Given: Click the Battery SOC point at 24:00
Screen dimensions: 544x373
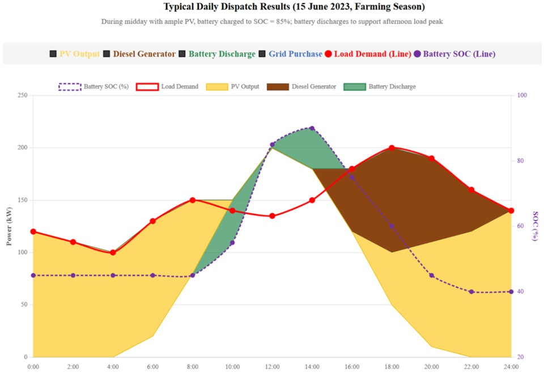Looking at the screenshot, I should tap(511, 292).
